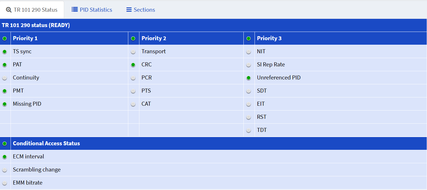Click the CAT row label
This screenshot has height=190, width=427.
click(x=146, y=104)
